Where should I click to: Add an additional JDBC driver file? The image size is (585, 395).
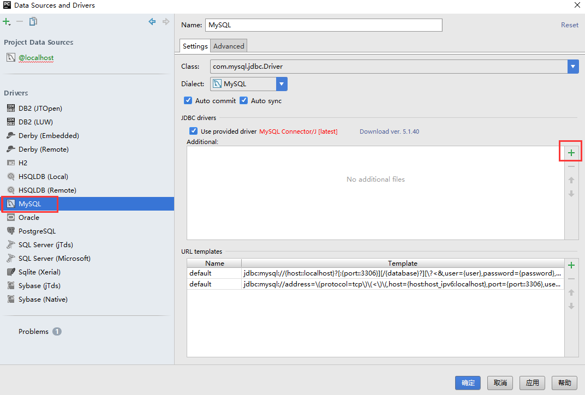571,153
